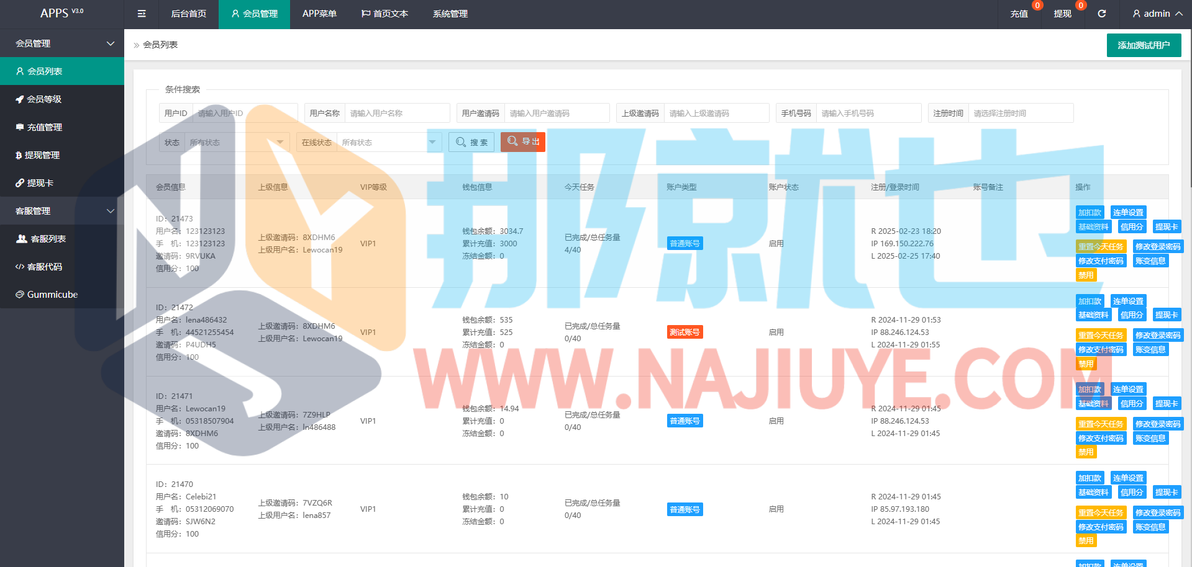Image resolution: width=1192 pixels, height=567 pixels.
Task: Open 充值管理 in the sidebar
Action: coord(44,127)
